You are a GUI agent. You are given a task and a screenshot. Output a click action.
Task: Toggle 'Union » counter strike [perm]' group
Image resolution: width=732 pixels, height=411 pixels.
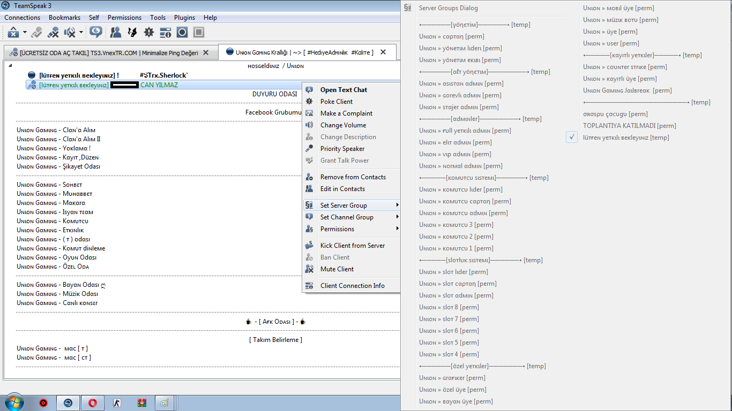pos(617,67)
